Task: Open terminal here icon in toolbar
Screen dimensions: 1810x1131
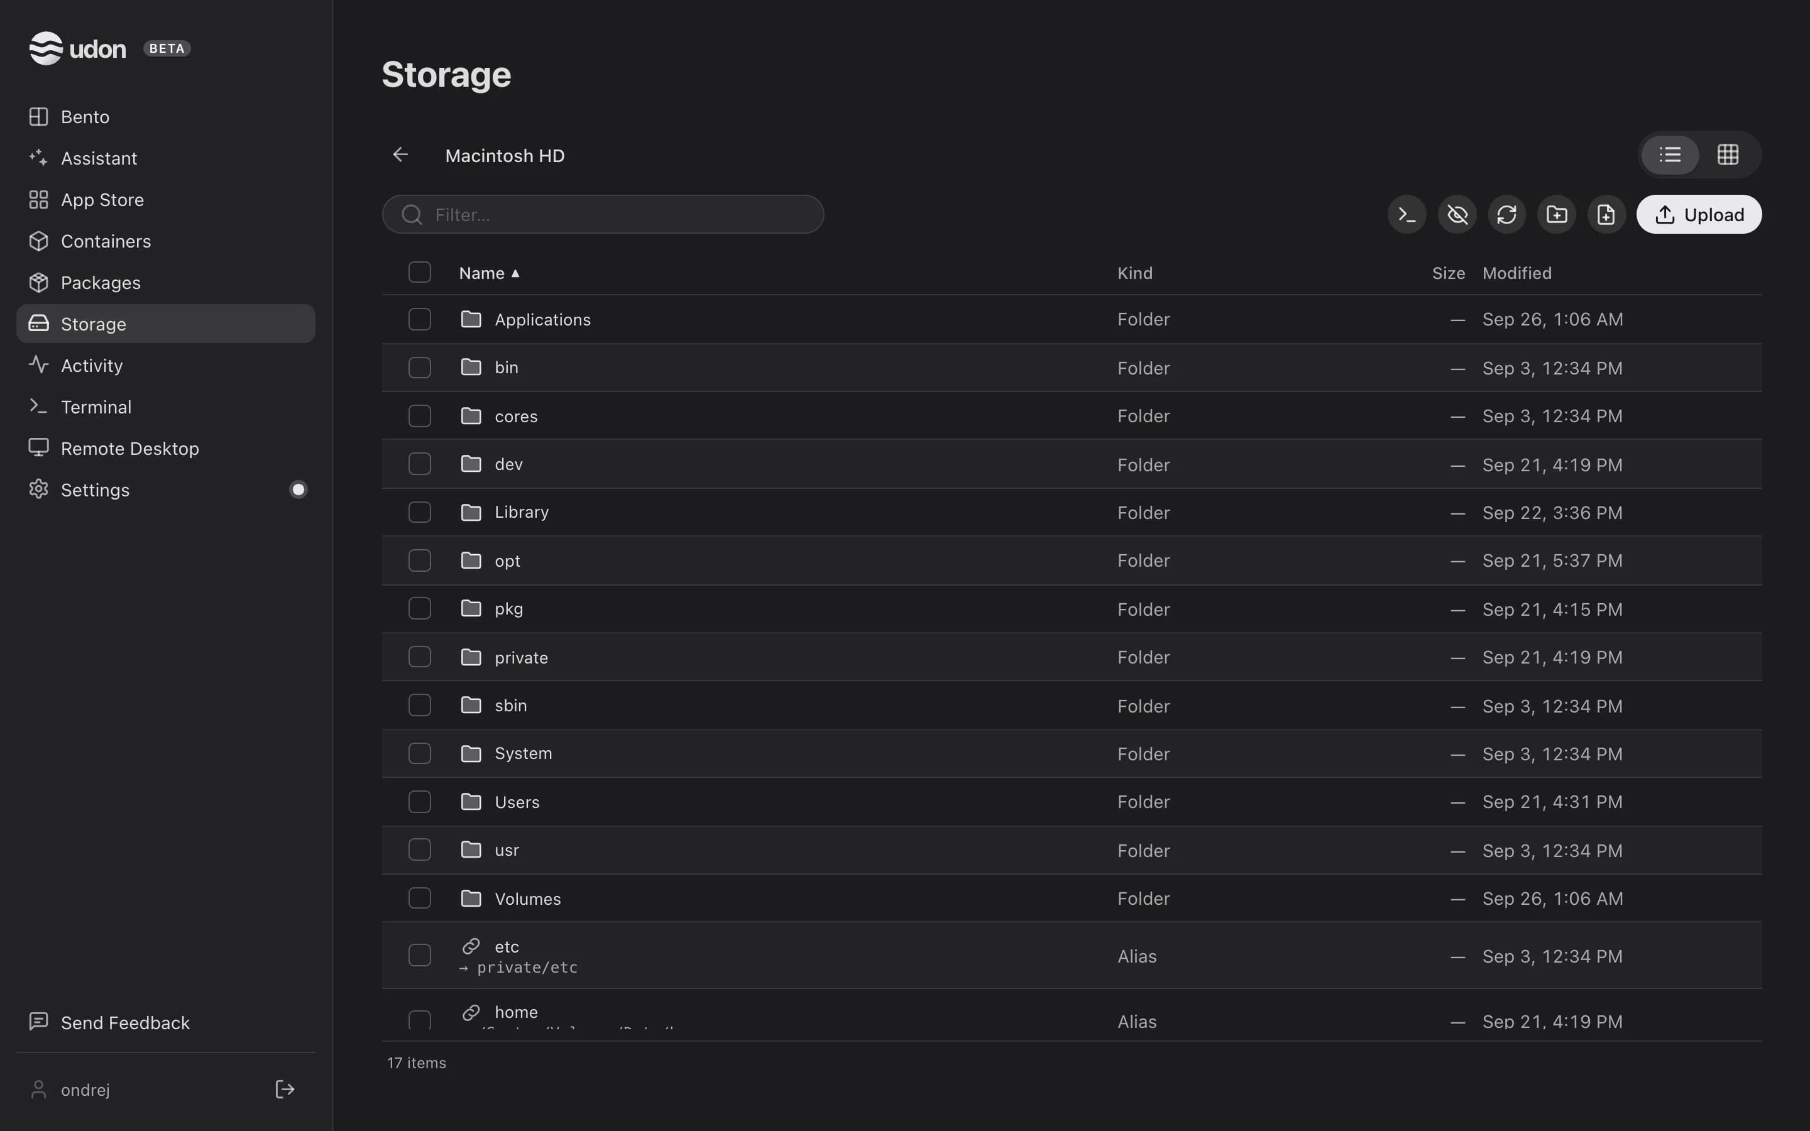Action: pos(1407,215)
